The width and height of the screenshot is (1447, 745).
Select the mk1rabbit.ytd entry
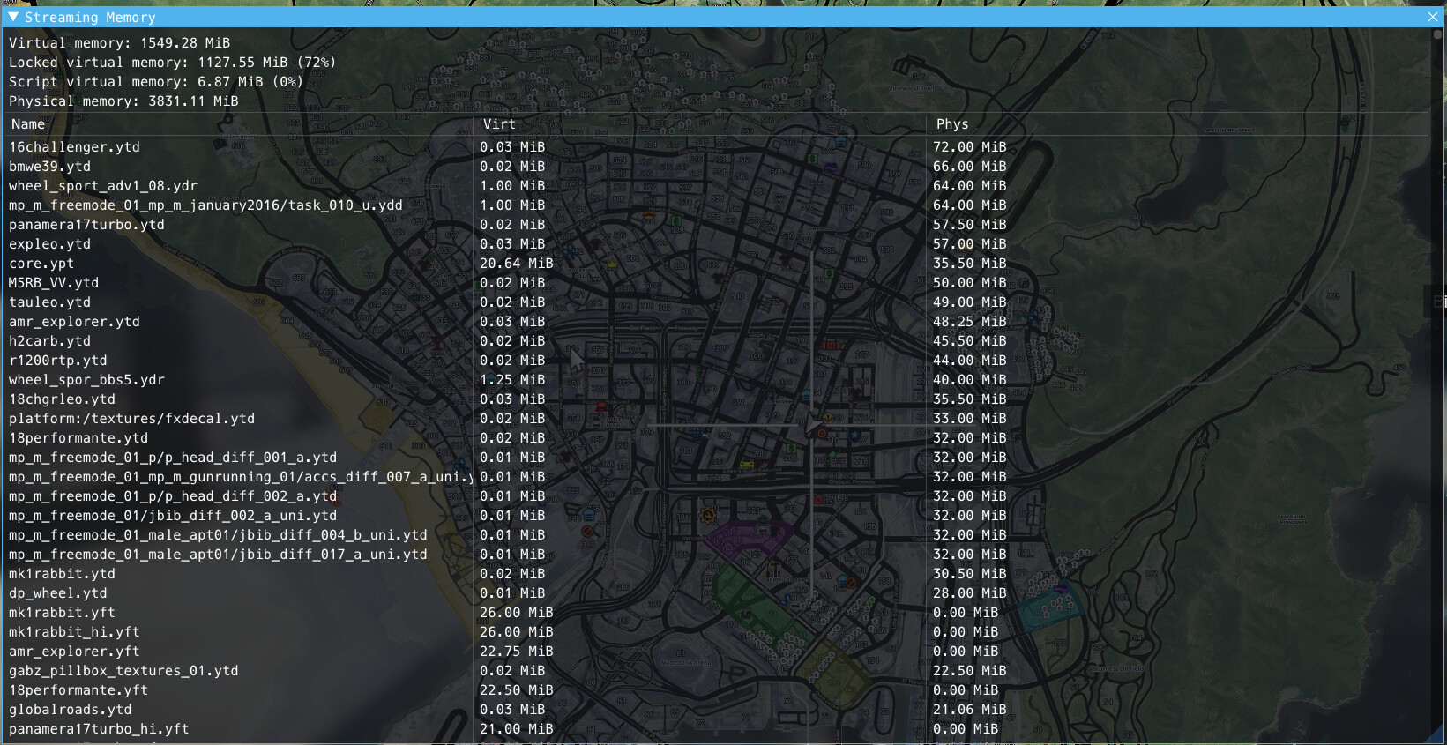(x=62, y=574)
